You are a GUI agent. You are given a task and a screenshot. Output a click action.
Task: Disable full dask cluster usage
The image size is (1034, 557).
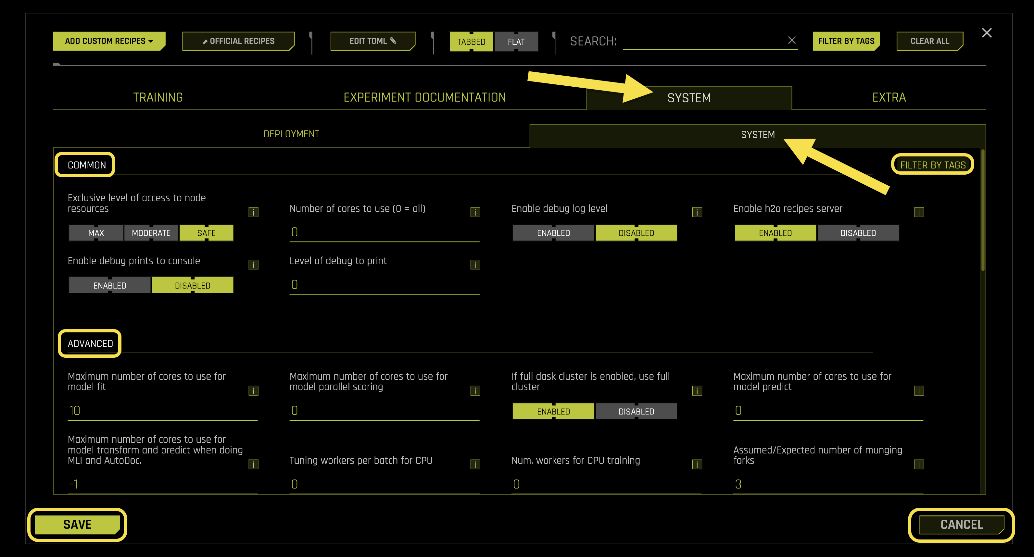click(636, 411)
